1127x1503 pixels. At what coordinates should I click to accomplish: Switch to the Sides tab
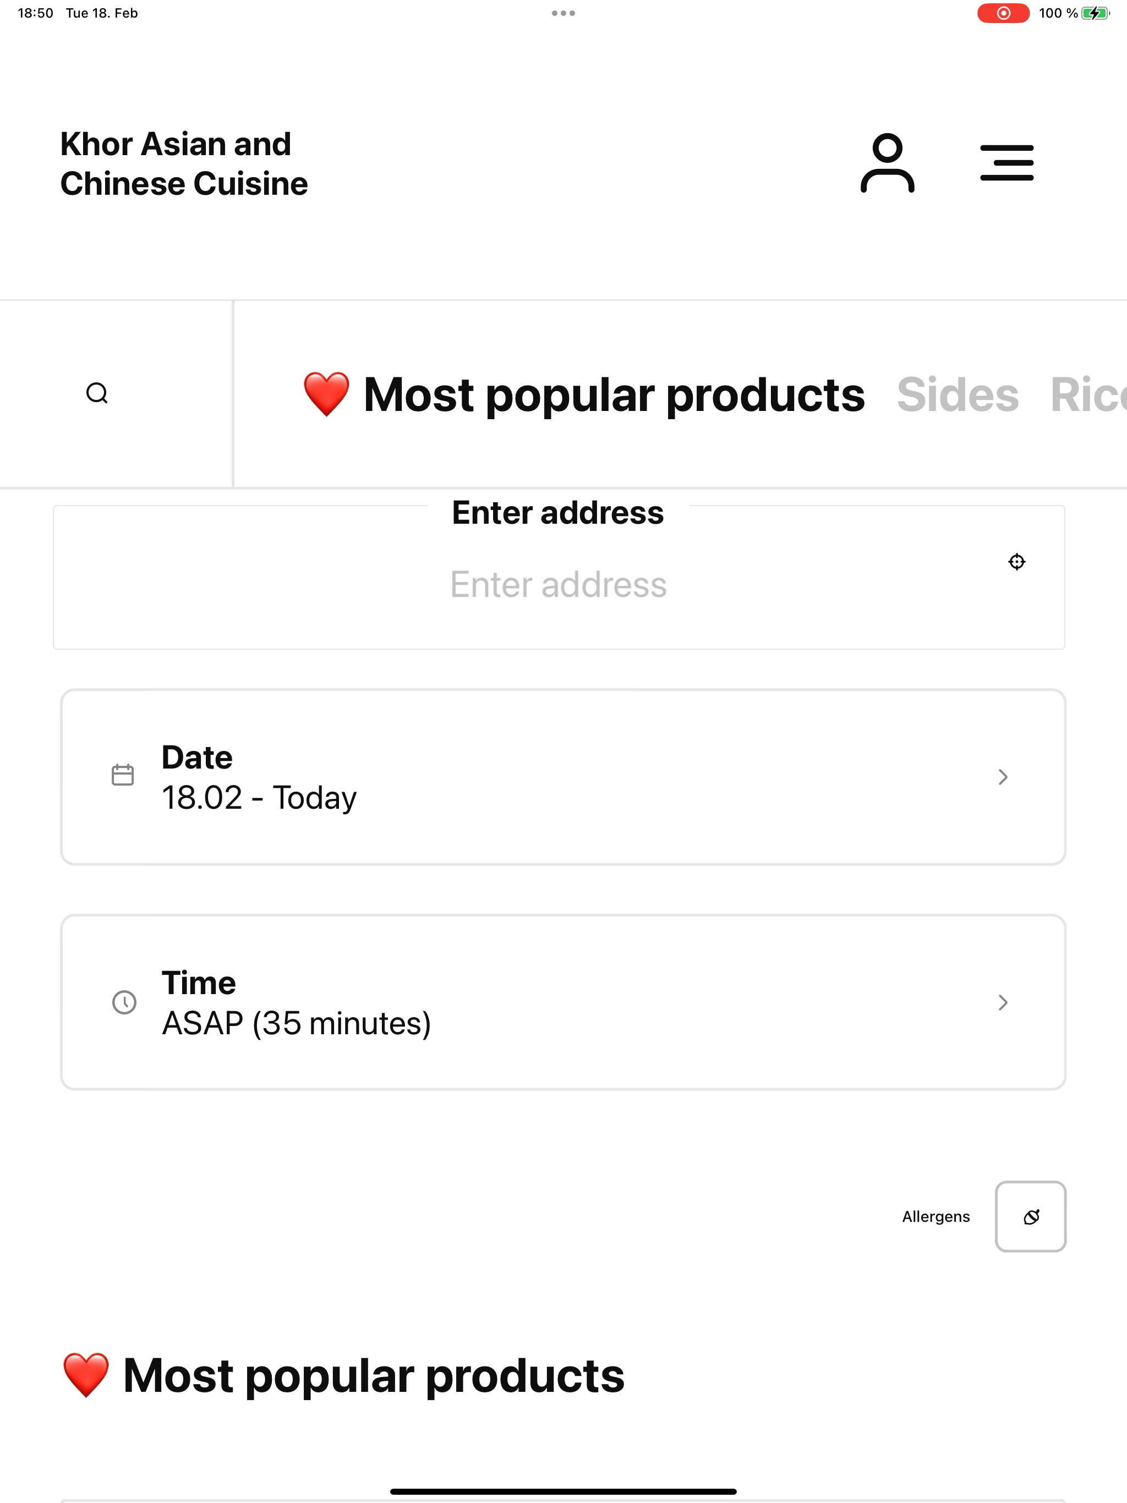(x=958, y=394)
